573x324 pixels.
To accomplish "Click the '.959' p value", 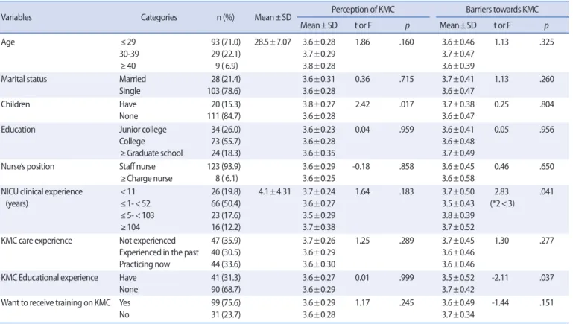I will coord(406,130).
